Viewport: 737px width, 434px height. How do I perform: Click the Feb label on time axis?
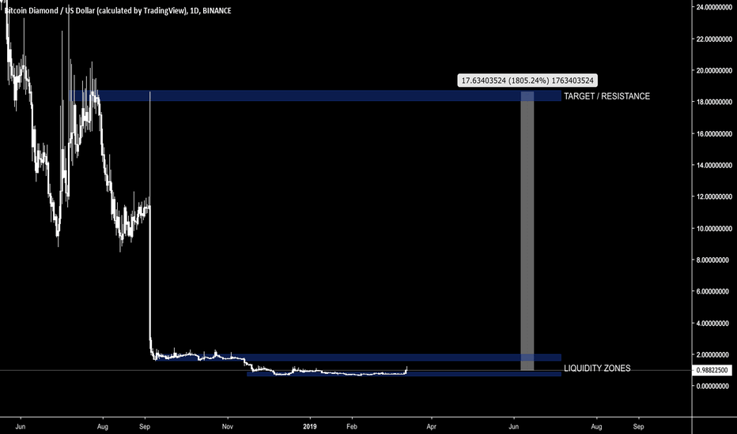[x=352, y=426]
